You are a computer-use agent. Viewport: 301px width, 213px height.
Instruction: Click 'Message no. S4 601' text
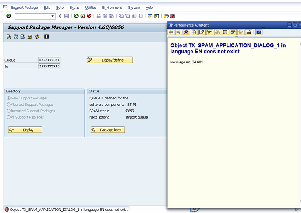coord(187,62)
